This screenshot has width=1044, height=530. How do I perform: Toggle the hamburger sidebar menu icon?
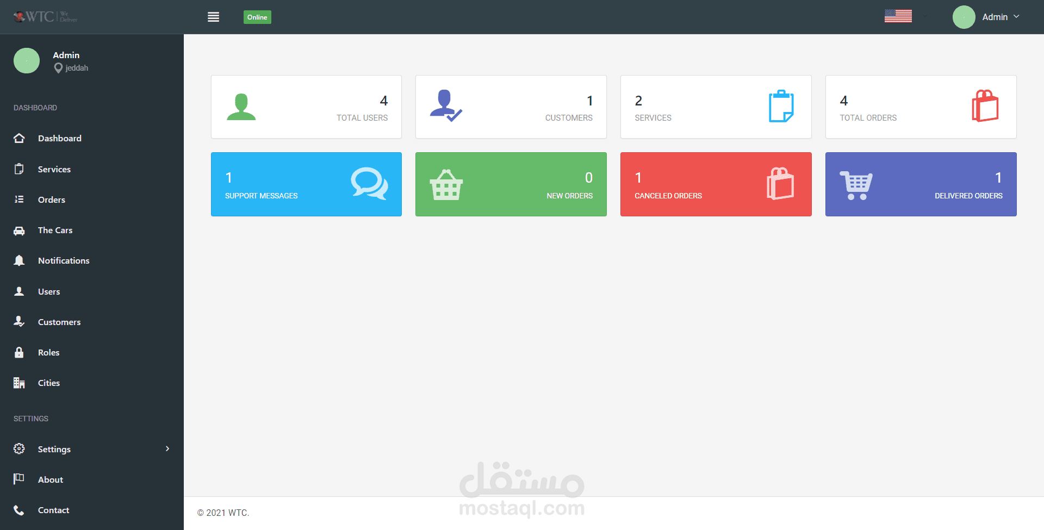coord(214,17)
